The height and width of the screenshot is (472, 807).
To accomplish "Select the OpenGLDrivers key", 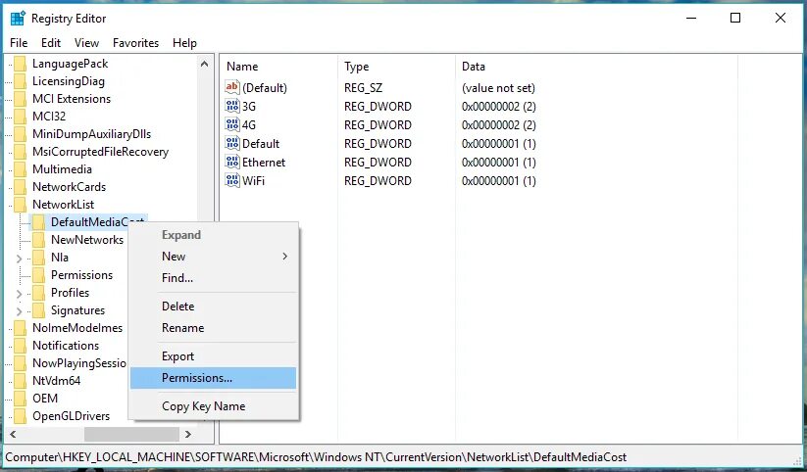I will pos(71,416).
